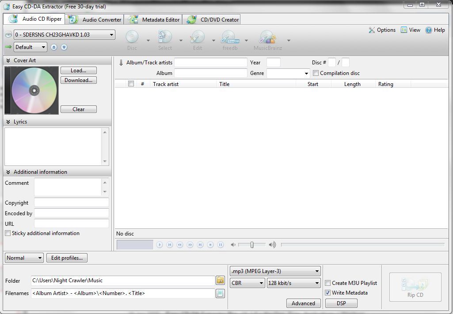
Task: Toggle the select-all tracks header checkbox
Action: tap(131, 84)
